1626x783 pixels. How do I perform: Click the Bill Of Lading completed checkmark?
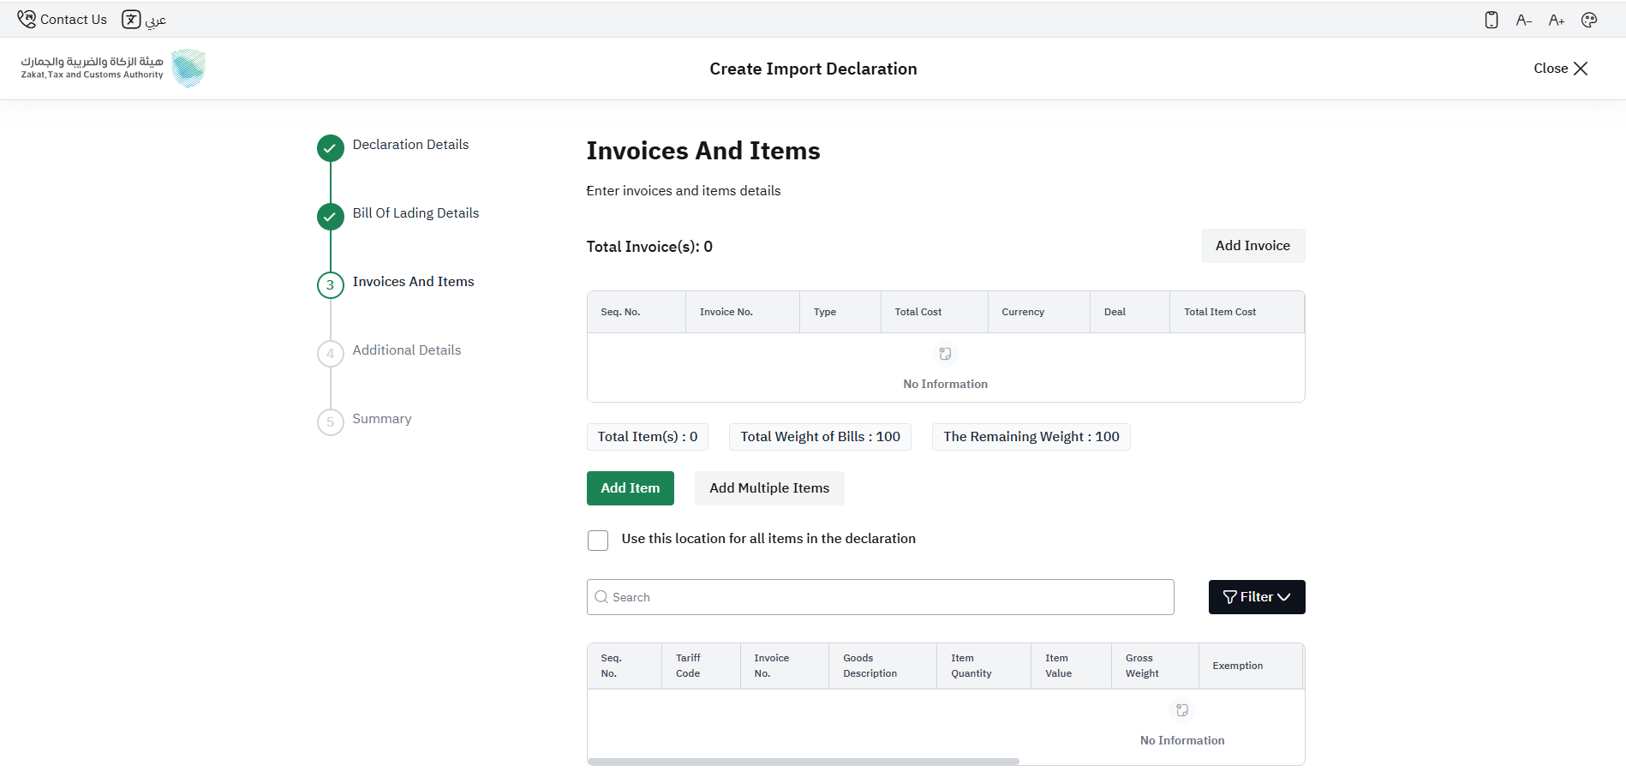(x=331, y=217)
